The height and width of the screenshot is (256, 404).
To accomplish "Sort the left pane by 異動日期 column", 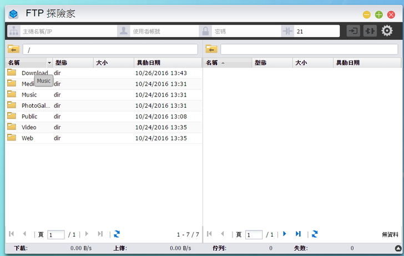I will click(x=166, y=63).
